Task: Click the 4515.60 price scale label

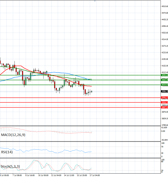Action: [165, 6]
